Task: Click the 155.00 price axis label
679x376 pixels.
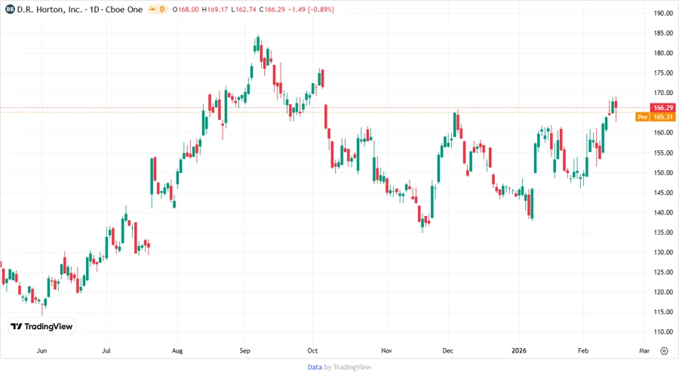Action: [x=663, y=153]
